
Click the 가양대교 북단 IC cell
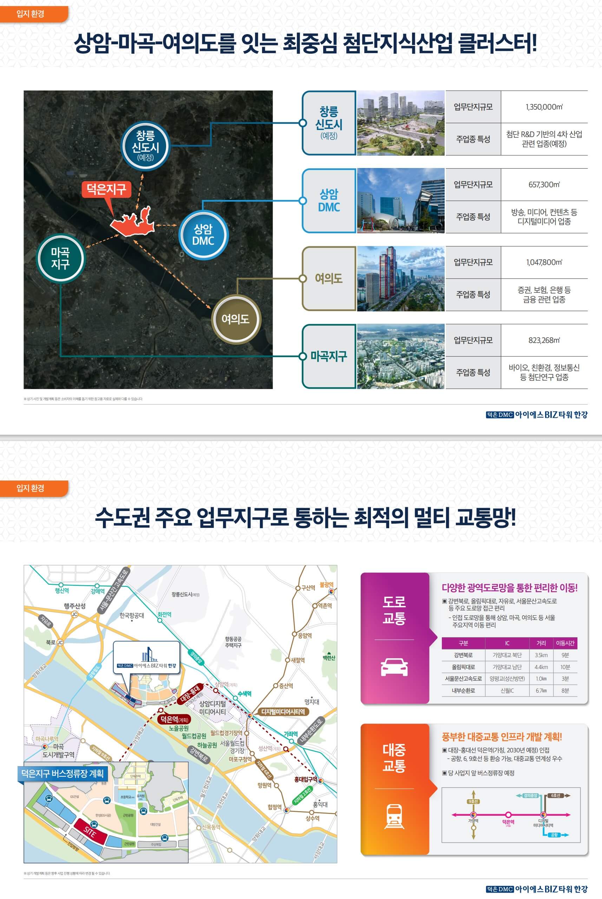[507, 655]
